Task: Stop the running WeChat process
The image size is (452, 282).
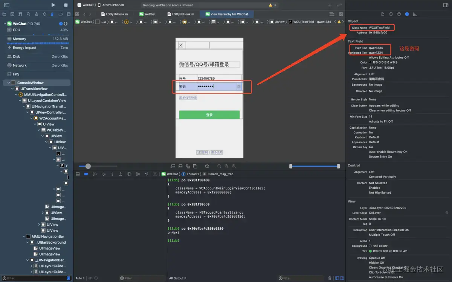Action: [x=66, y=5]
